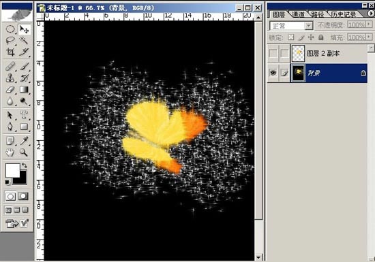Activate the Crop tool
Image resolution: width=375 pixels, height=262 pixels.
10,52
